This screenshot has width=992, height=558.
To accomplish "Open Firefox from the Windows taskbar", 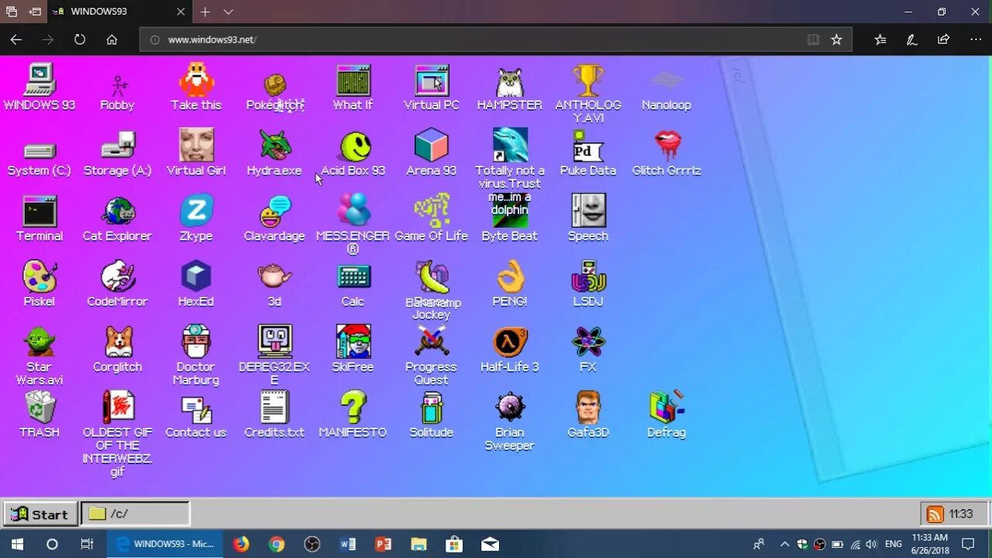I will [241, 544].
